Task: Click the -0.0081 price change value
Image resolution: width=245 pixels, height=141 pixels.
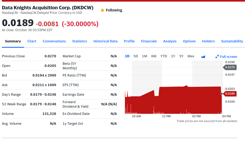Action: click(47, 24)
